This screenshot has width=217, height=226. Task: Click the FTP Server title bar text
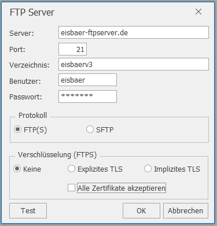[x=32, y=13]
